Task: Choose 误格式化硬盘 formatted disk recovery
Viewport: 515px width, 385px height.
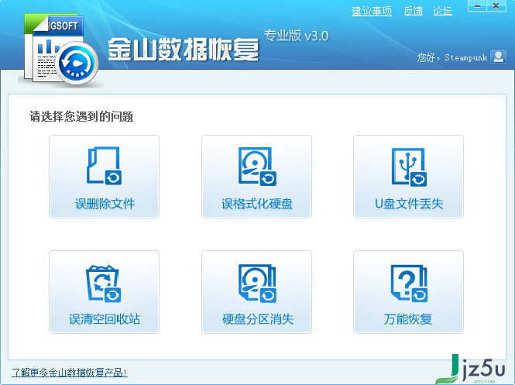Action: 256,177
